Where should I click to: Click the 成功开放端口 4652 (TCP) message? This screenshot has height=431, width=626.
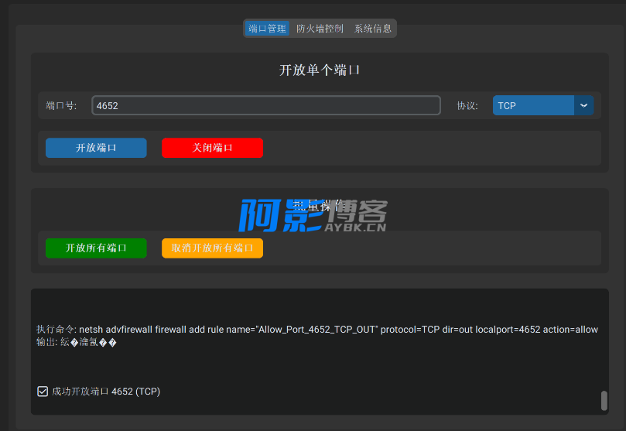tap(106, 392)
